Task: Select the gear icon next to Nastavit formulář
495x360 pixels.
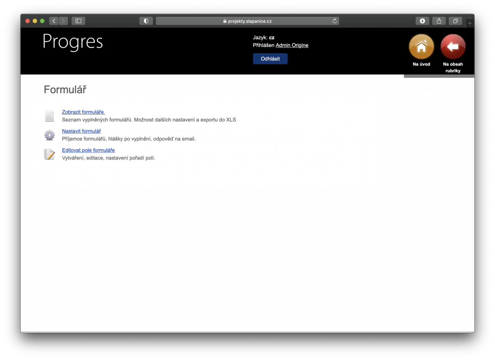Action: (x=49, y=135)
